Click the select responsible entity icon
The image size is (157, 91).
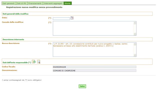coord(34,62)
